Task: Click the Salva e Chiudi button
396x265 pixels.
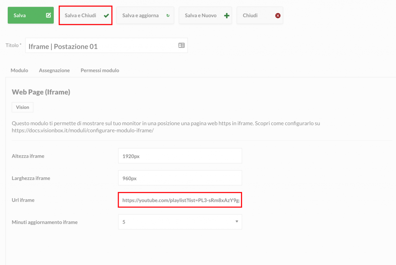Action: pyautogui.click(x=85, y=15)
